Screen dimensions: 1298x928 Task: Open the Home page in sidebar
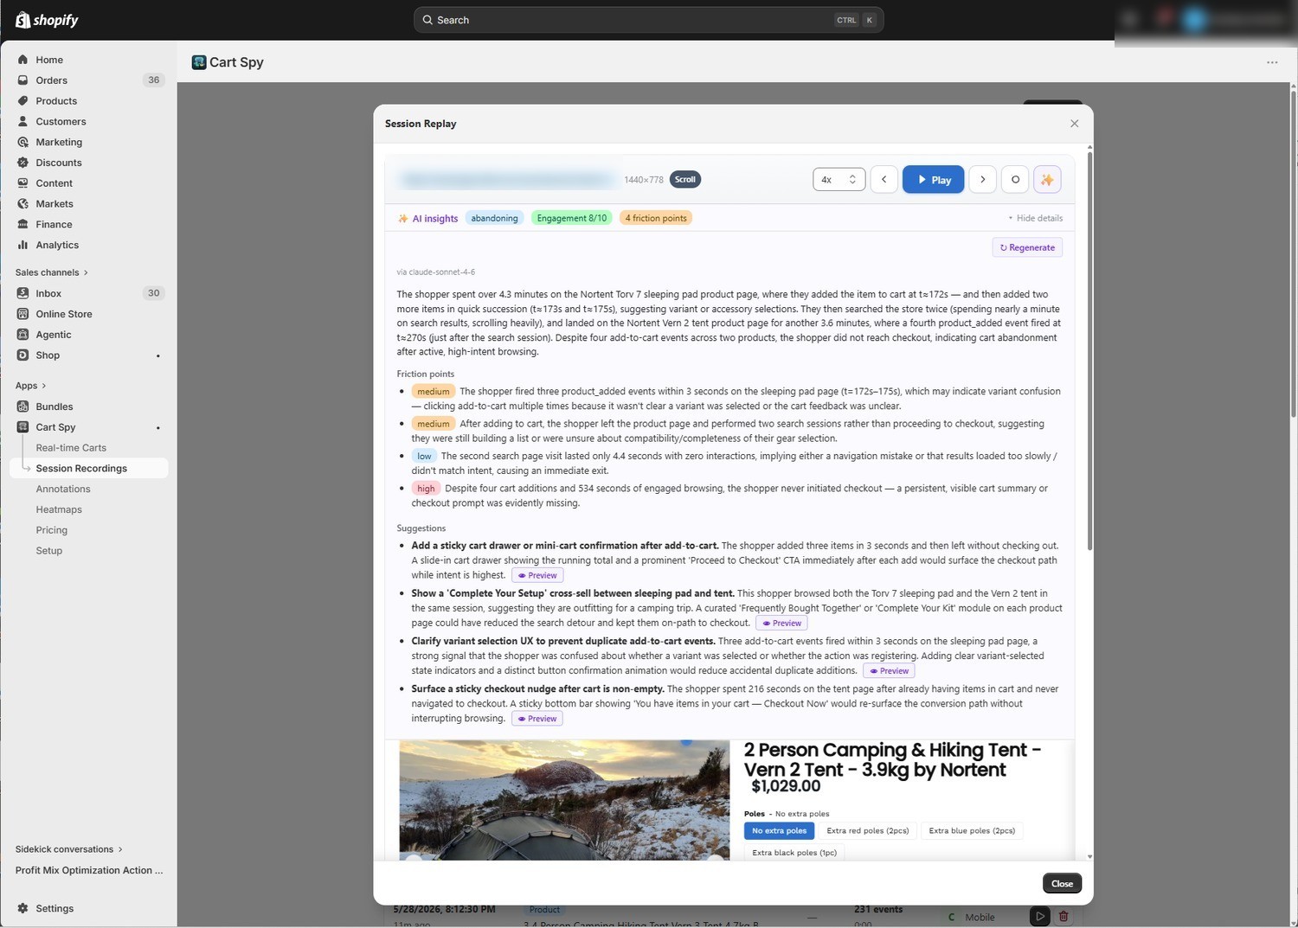49,60
